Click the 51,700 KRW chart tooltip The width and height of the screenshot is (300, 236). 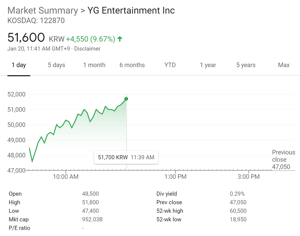(x=126, y=157)
